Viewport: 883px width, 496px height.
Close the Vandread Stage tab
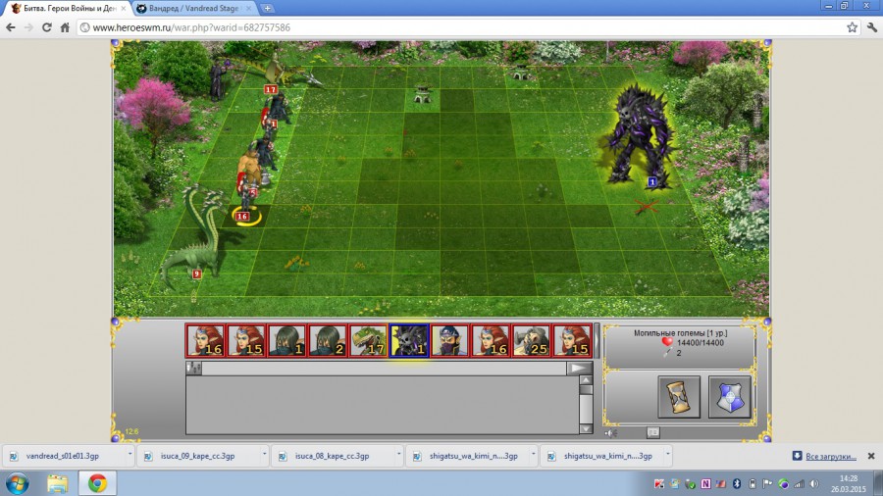(x=249, y=9)
